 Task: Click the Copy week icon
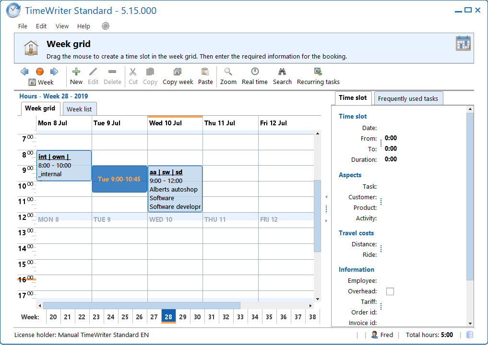178,72
